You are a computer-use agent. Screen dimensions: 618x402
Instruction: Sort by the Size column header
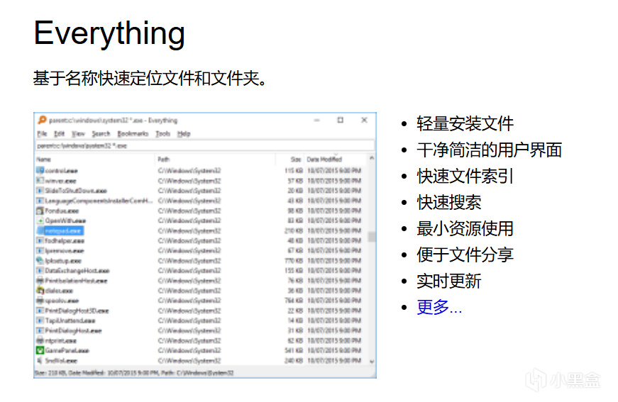[x=289, y=160]
